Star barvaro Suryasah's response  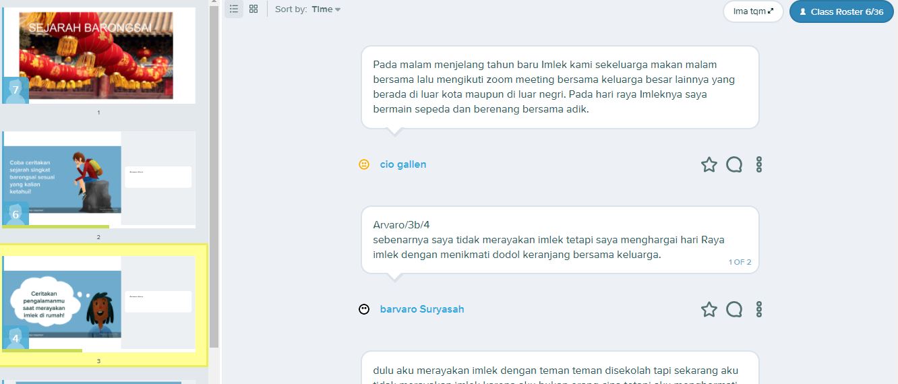coord(709,309)
